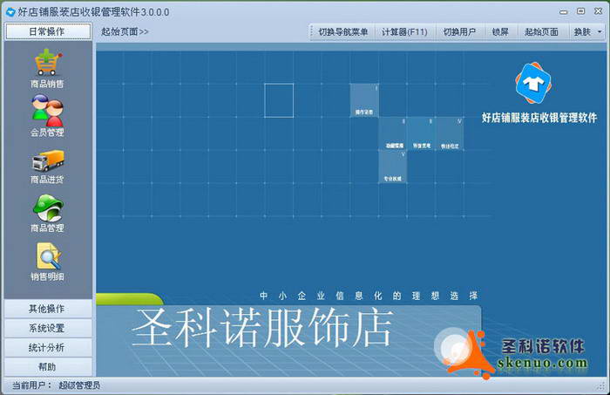Select the 日常操作 sidebar tab
This screenshot has width=610, height=395.
click(47, 31)
